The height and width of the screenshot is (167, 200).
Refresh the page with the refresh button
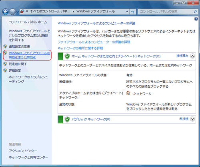coord(133,12)
